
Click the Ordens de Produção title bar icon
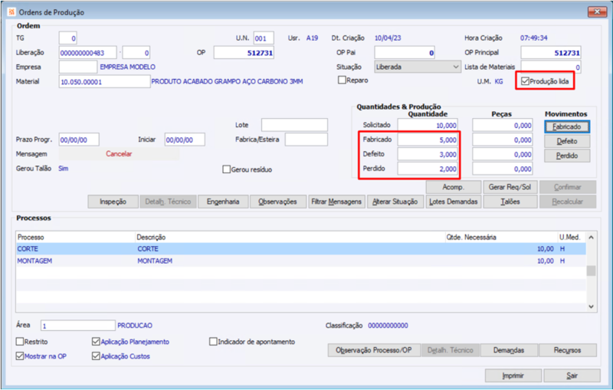pyautogui.click(x=11, y=12)
